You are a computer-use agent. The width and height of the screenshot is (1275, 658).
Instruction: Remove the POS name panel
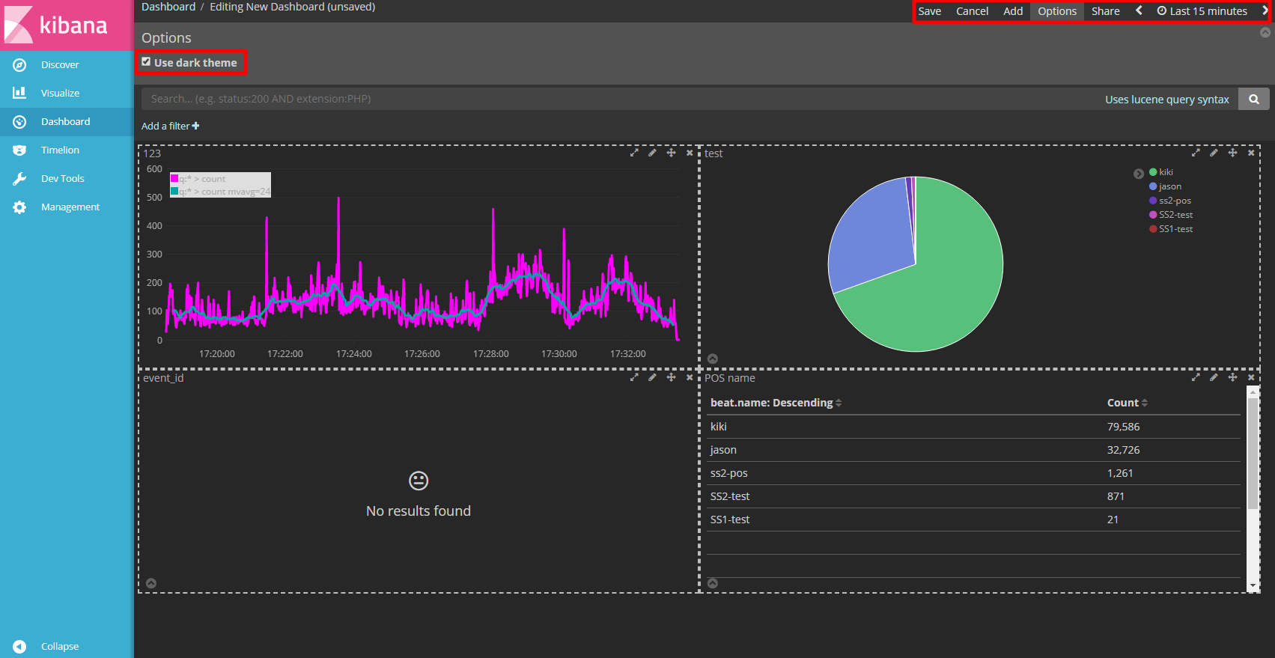(1251, 377)
